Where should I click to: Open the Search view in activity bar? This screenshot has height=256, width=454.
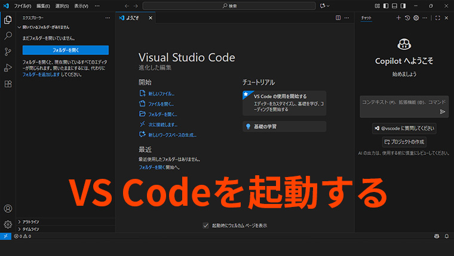(8, 35)
